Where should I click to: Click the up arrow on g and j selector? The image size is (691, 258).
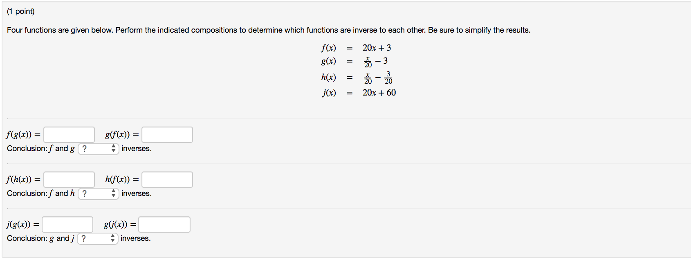pyautogui.click(x=112, y=236)
